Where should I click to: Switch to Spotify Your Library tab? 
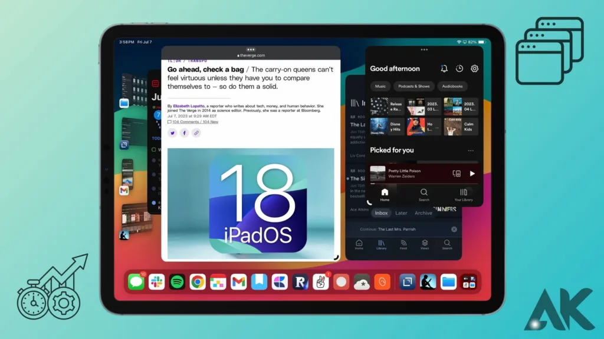coord(464,195)
